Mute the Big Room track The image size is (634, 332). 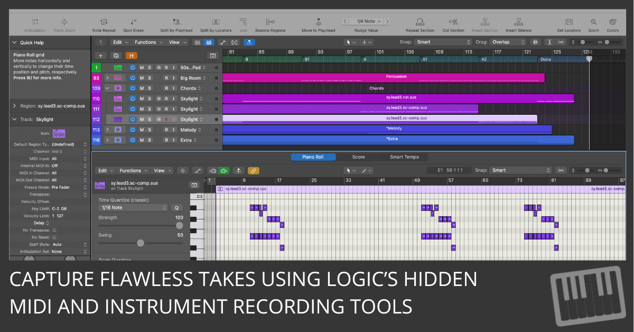[x=142, y=78]
